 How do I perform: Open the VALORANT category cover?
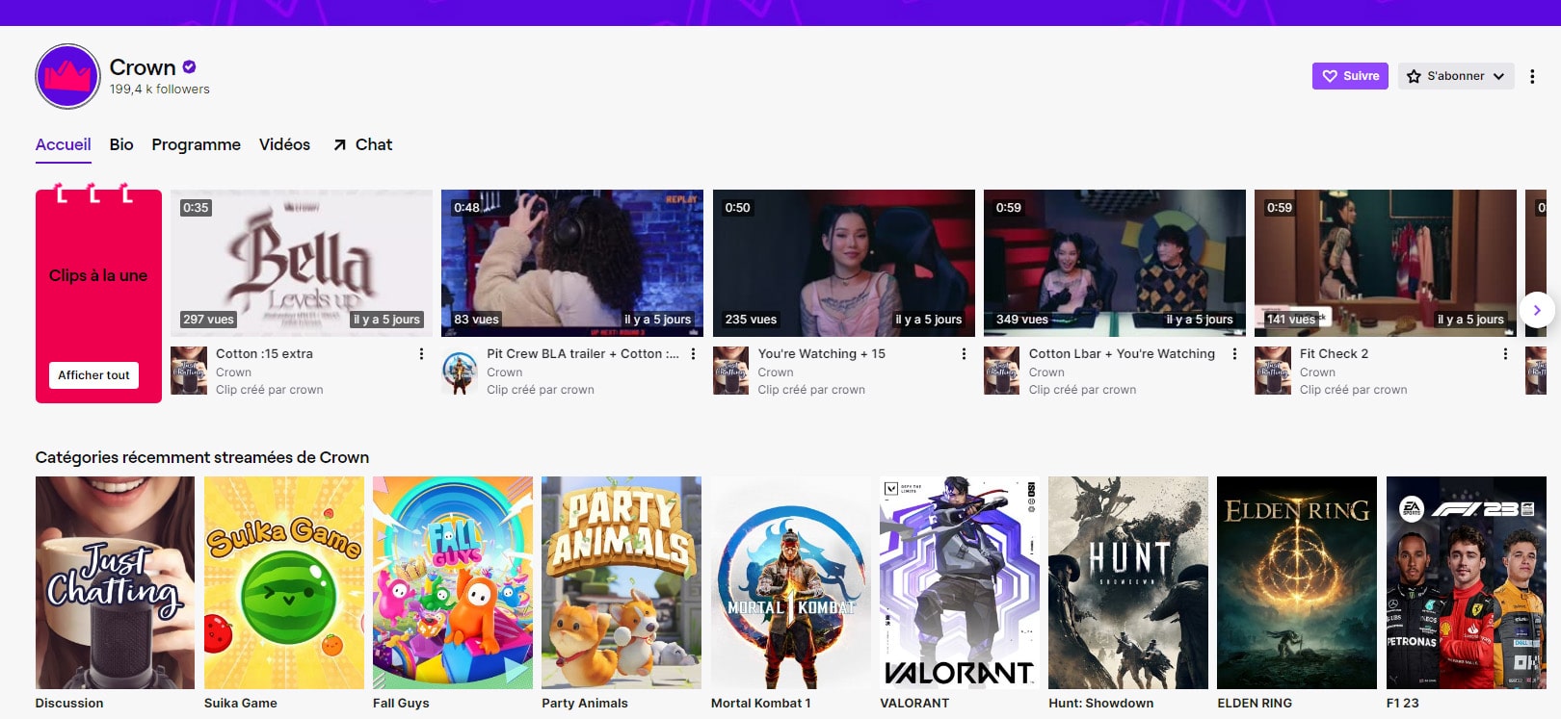click(960, 582)
